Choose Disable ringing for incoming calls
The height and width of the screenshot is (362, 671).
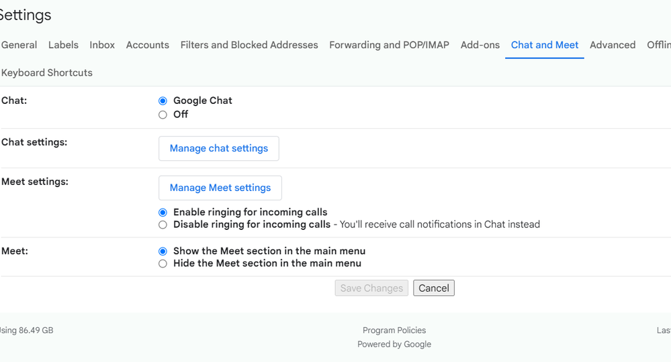coord(163,225)
